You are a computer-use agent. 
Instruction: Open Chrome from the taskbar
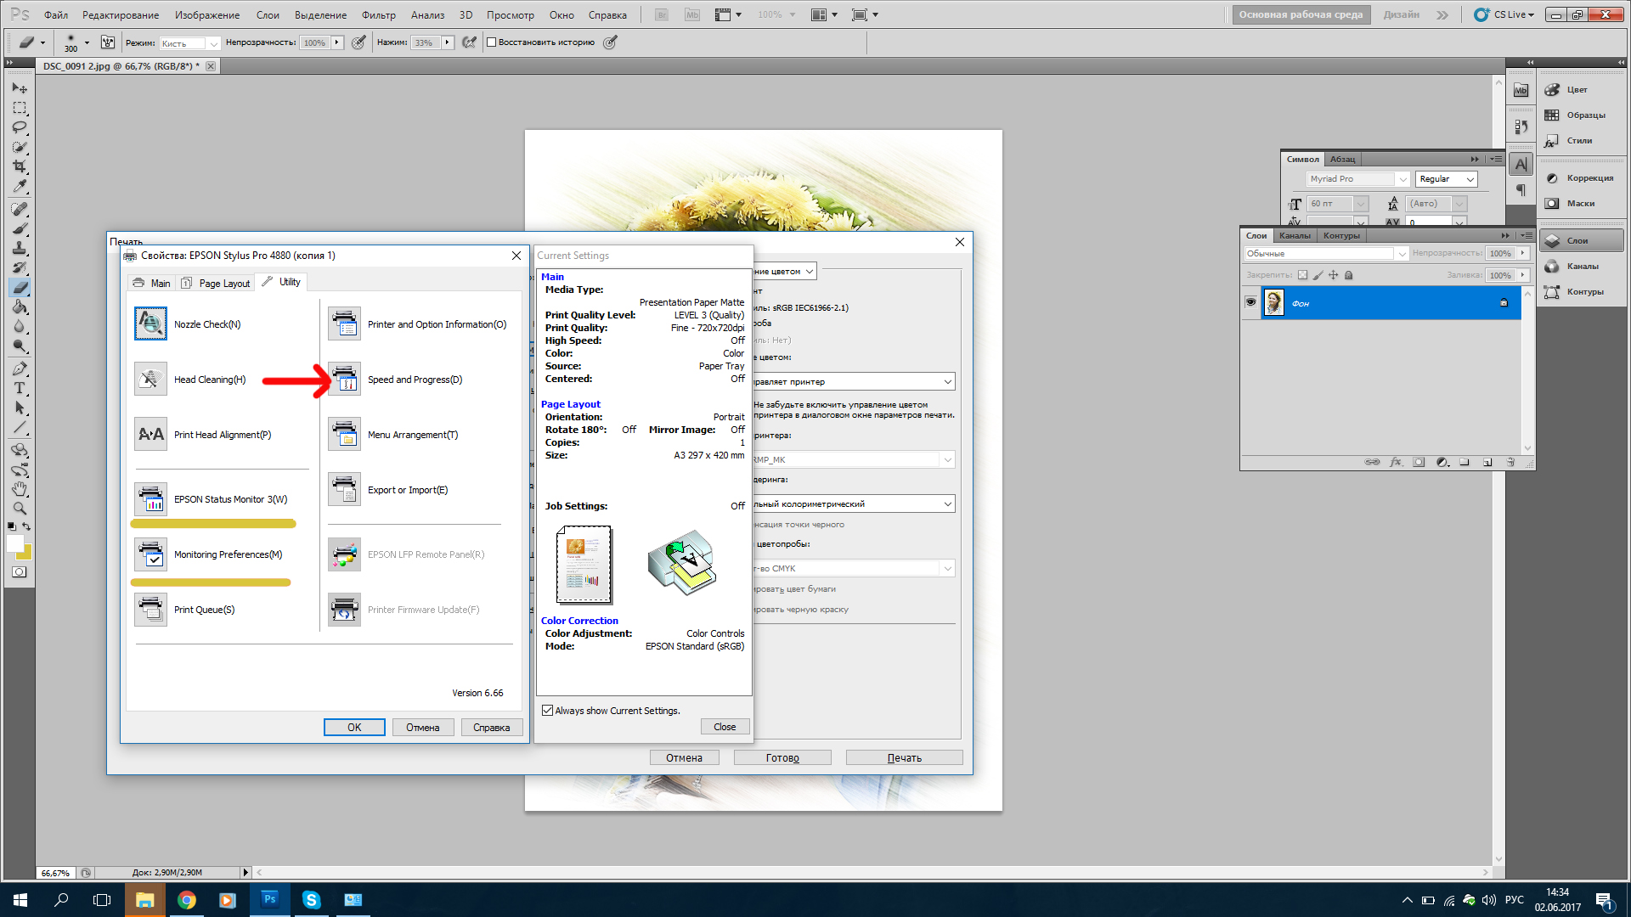187,900
